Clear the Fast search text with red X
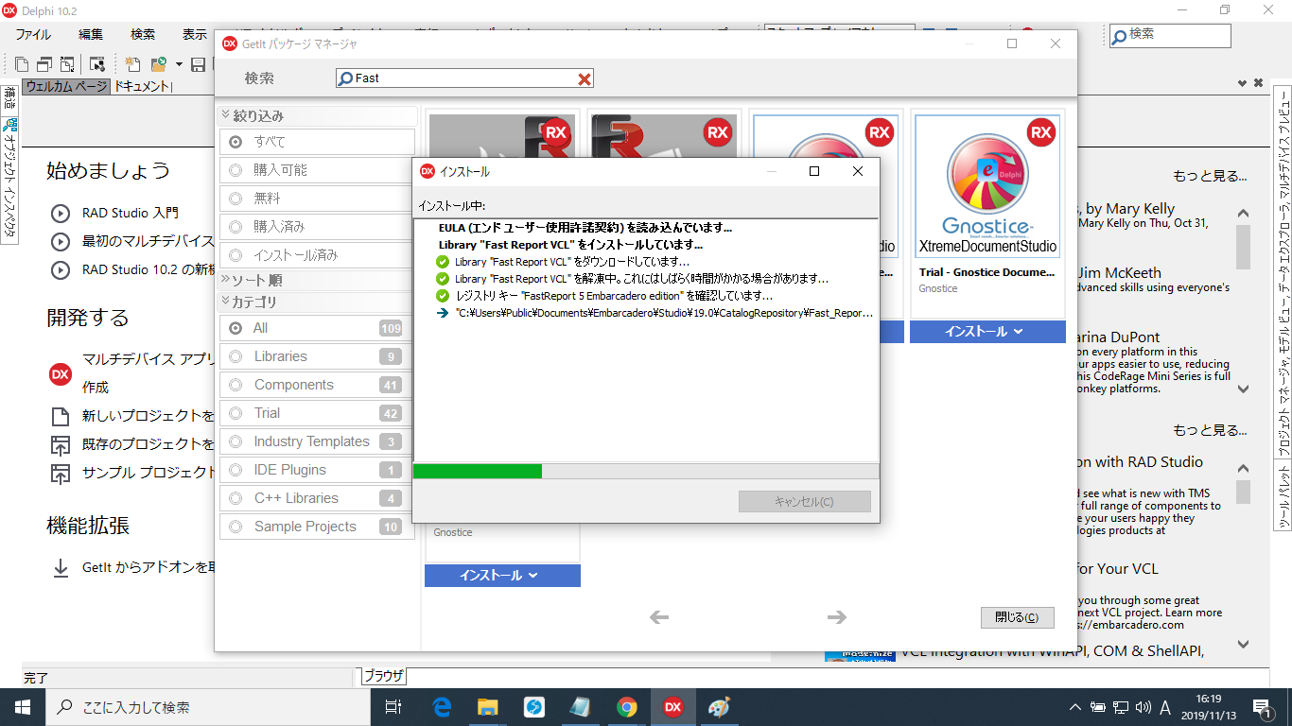 click(585, 78)
